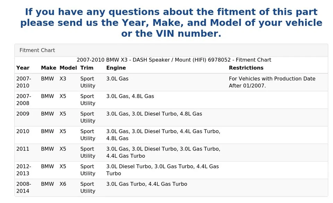Viewport: 333px width, 203px height.
Task: Click the Model column header
Action: [68, 68]
